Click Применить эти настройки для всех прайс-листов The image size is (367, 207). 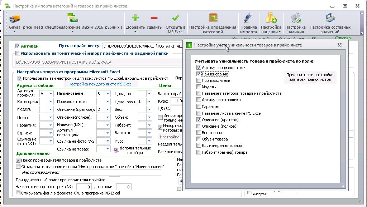(310, 77)
